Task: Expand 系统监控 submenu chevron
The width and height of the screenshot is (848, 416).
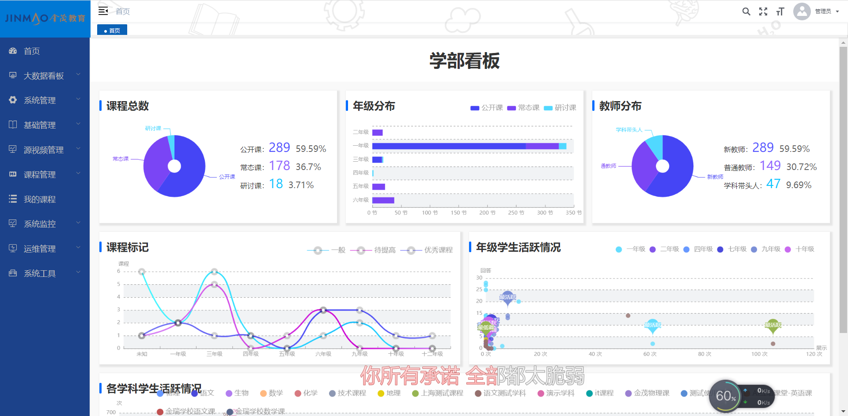Action: [78, 223]
